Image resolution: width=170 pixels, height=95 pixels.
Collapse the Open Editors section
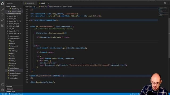pyautogui.click(x=11, y=6)
